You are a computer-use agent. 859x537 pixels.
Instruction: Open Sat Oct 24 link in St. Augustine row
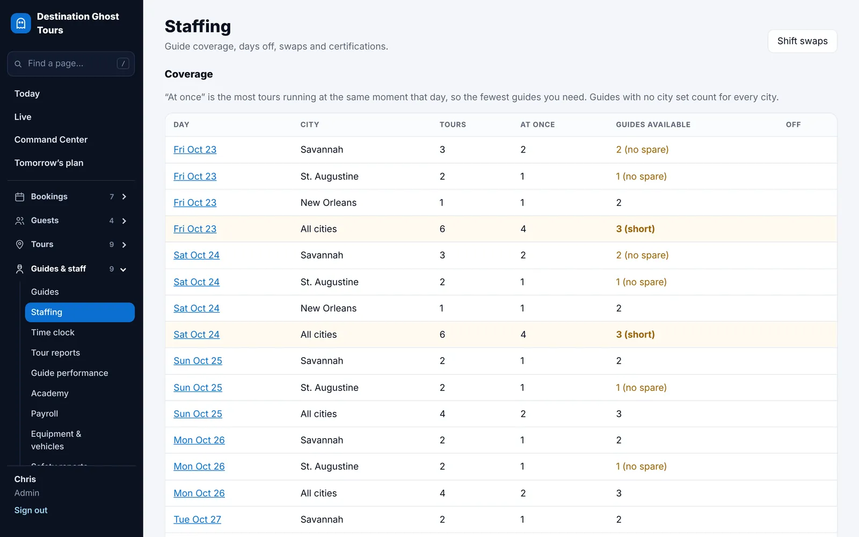196,282
